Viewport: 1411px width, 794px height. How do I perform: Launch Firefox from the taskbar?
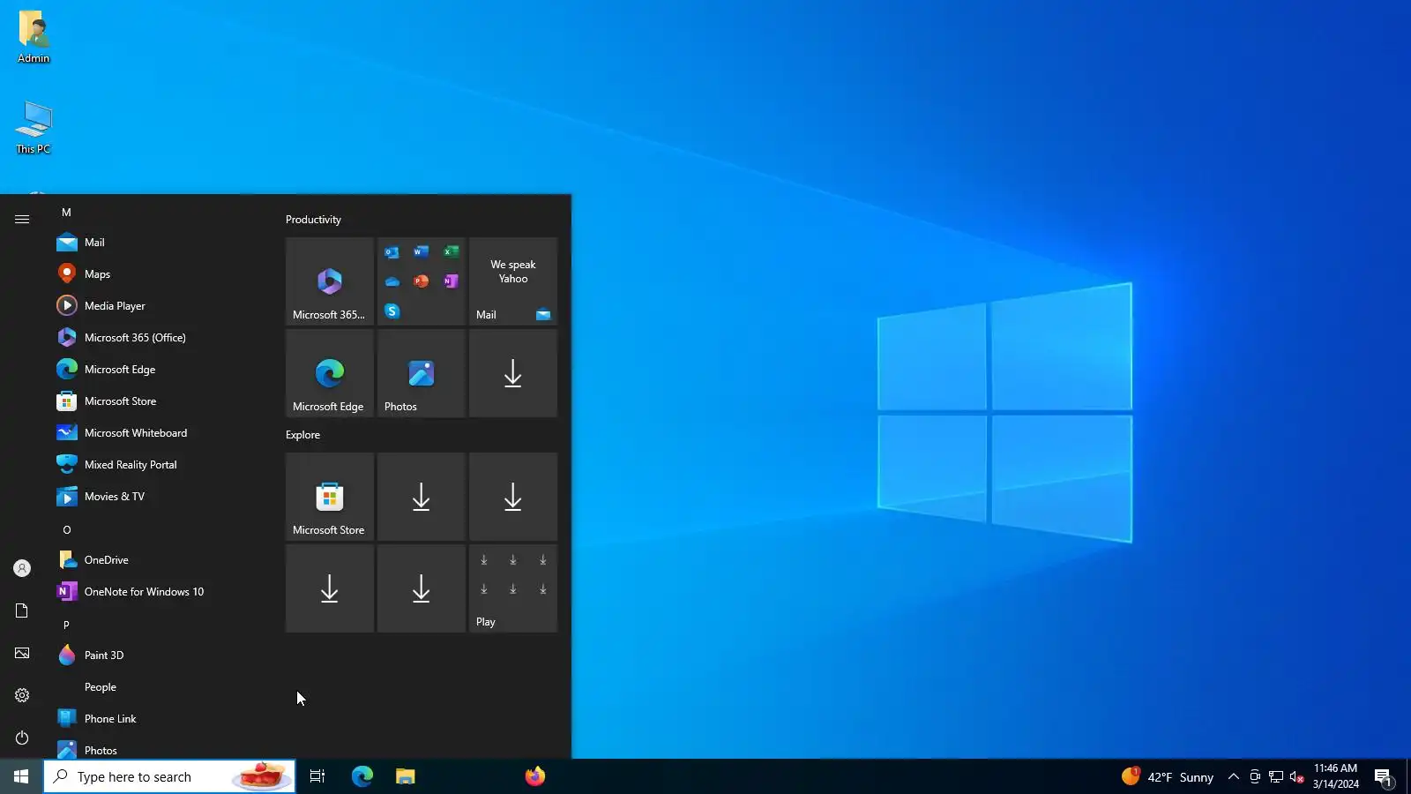tap(535, 776)
